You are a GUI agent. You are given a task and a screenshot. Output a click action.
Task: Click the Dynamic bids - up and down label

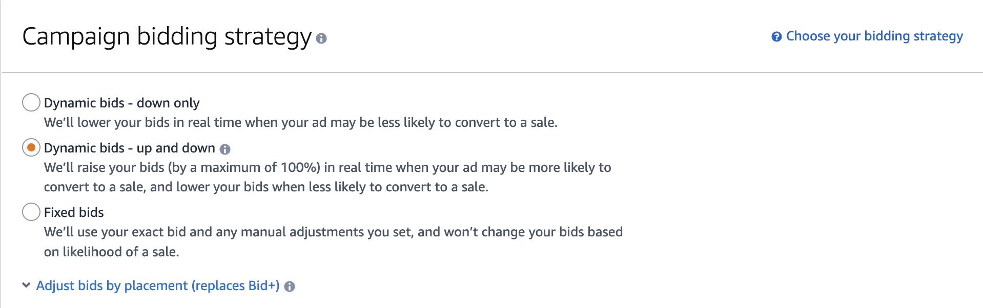coord(130,148)
